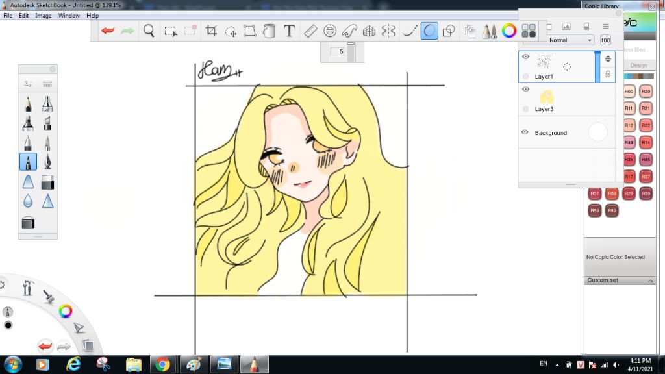Select the Quick Transform lasso tool
The image size is (665, 374).
point(231,31)
